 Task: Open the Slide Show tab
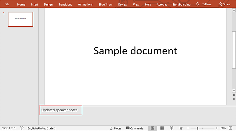click(105, 4)
